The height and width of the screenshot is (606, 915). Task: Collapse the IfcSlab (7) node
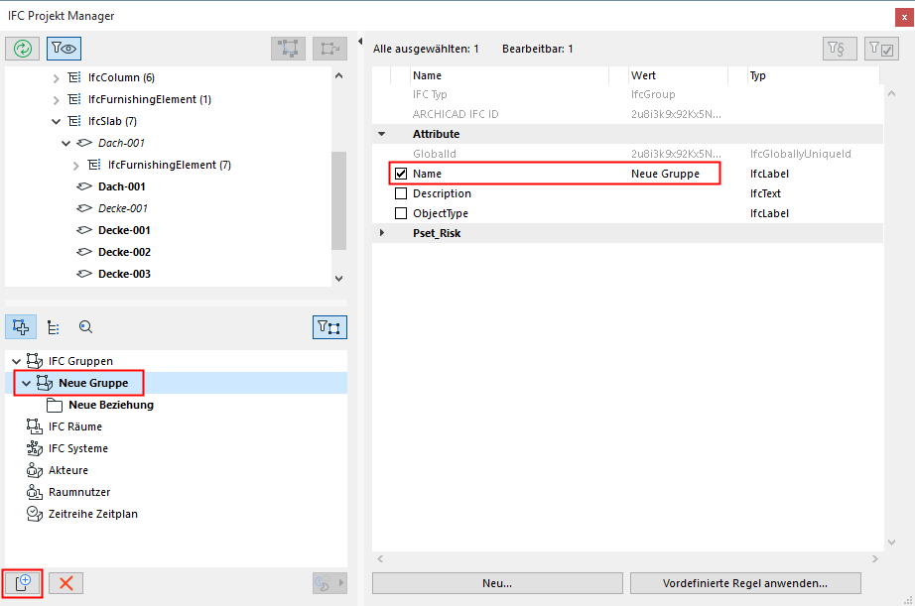[x=56, y=121]
